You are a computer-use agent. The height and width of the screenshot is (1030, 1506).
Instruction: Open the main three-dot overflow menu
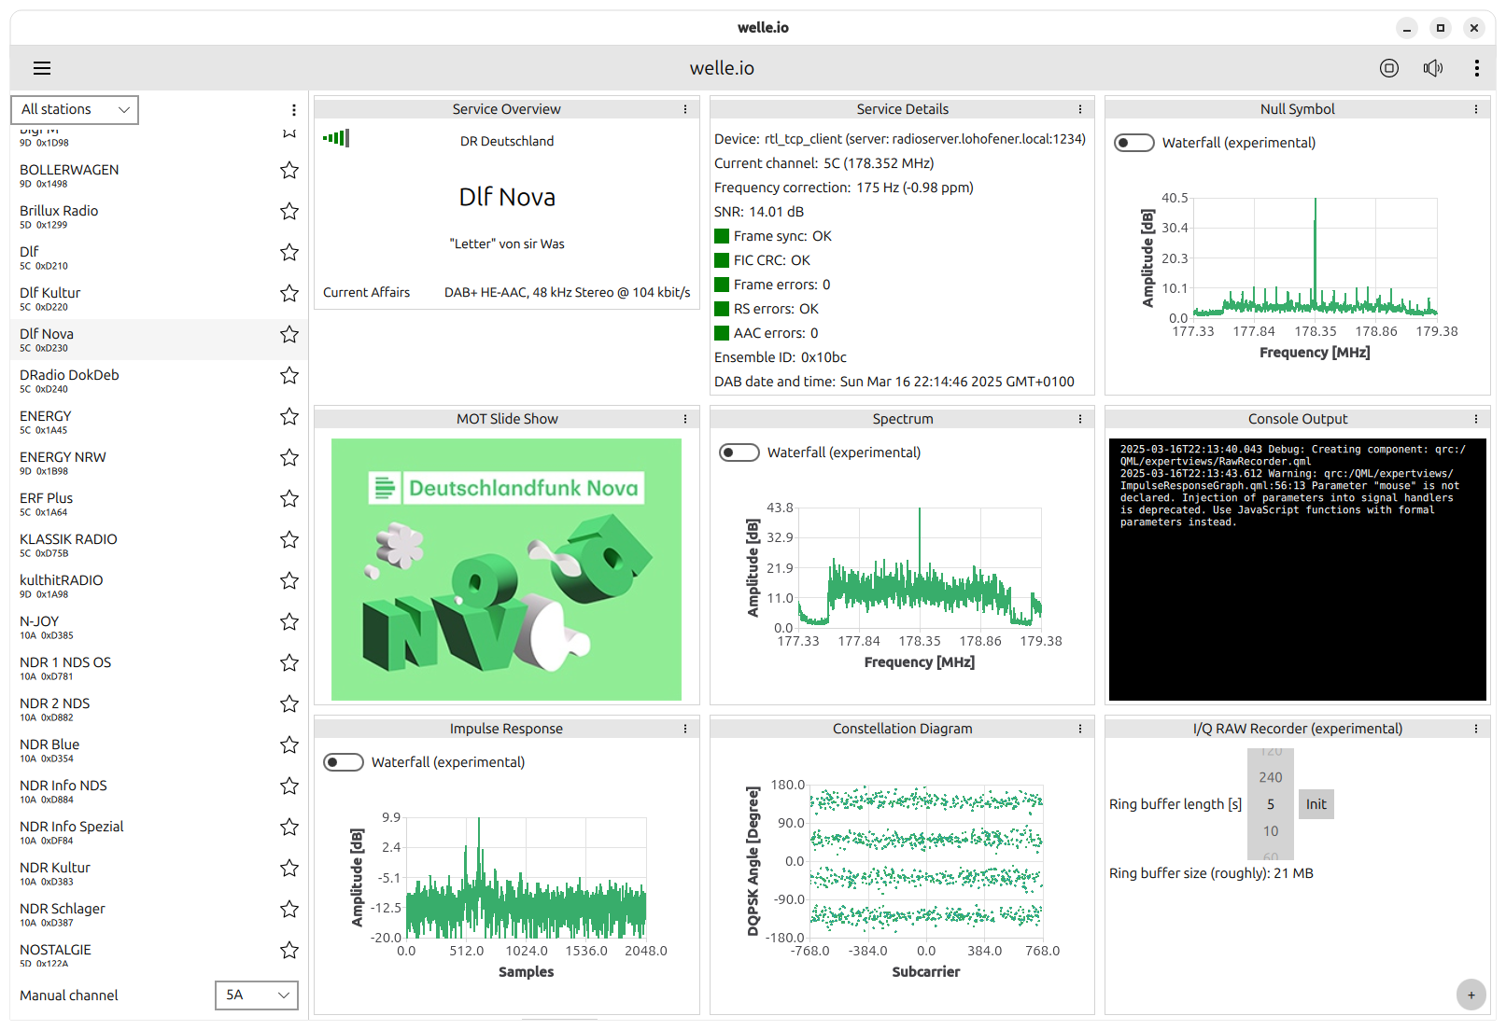(1476, 68)
